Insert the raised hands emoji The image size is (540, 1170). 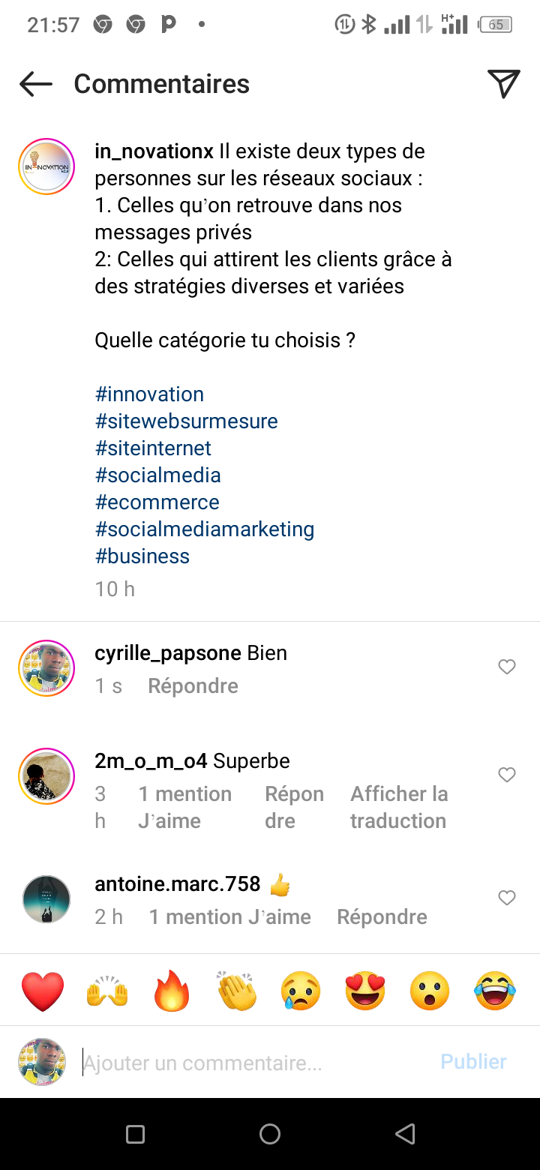(x=107, y=990)
